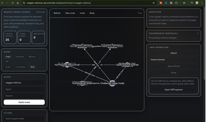Select Graph layer mode pill
206x122 pixels.
[x=8, y=67]
